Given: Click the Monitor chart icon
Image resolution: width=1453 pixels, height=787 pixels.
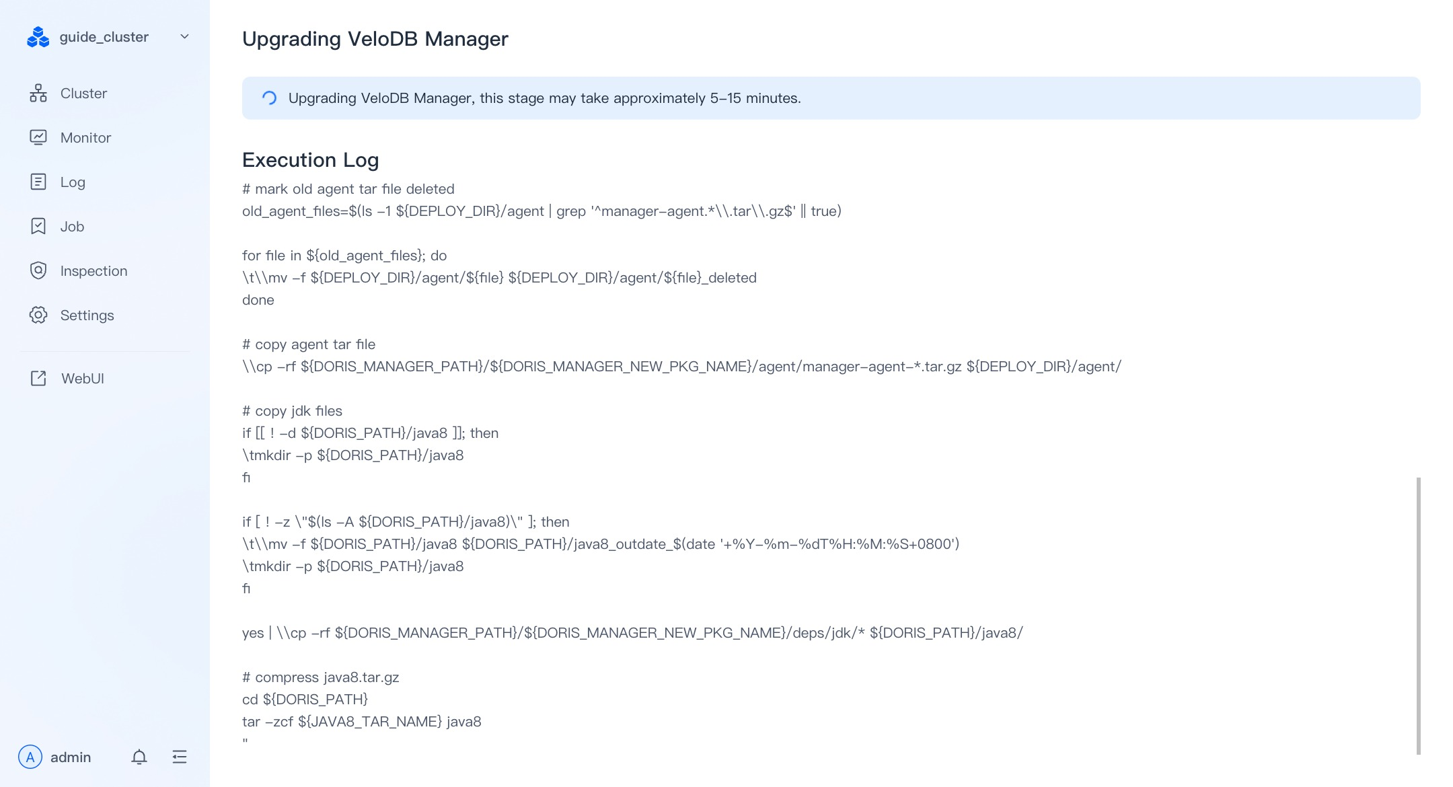Looking at the screenshot, I should tap(38, 138).
